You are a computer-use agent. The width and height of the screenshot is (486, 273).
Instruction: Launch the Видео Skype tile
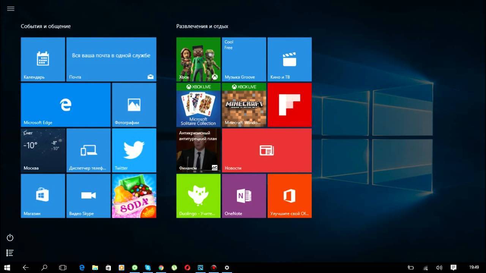tap(88, 196)
